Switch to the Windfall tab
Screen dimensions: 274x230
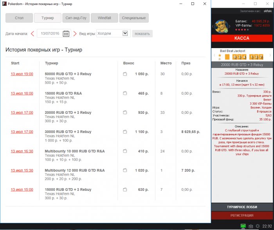[x=105, y=18]
